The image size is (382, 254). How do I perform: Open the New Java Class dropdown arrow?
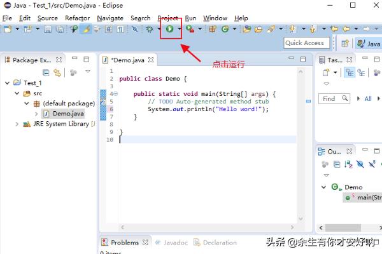(x=234, y=29)
